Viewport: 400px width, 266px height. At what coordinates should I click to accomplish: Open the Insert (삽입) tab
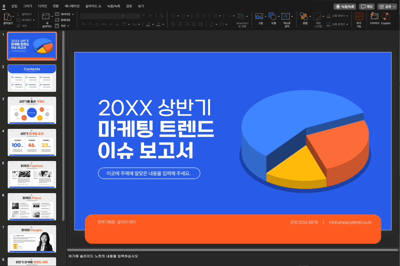click(14, 6)
